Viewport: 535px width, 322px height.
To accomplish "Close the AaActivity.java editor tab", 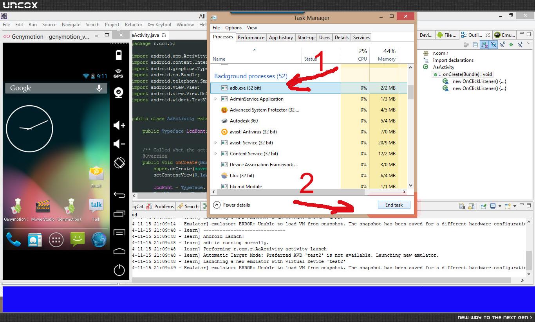I will click(164, 35).
